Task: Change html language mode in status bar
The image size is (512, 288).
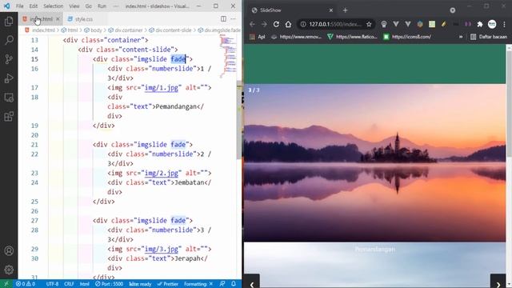Action: 85,284
